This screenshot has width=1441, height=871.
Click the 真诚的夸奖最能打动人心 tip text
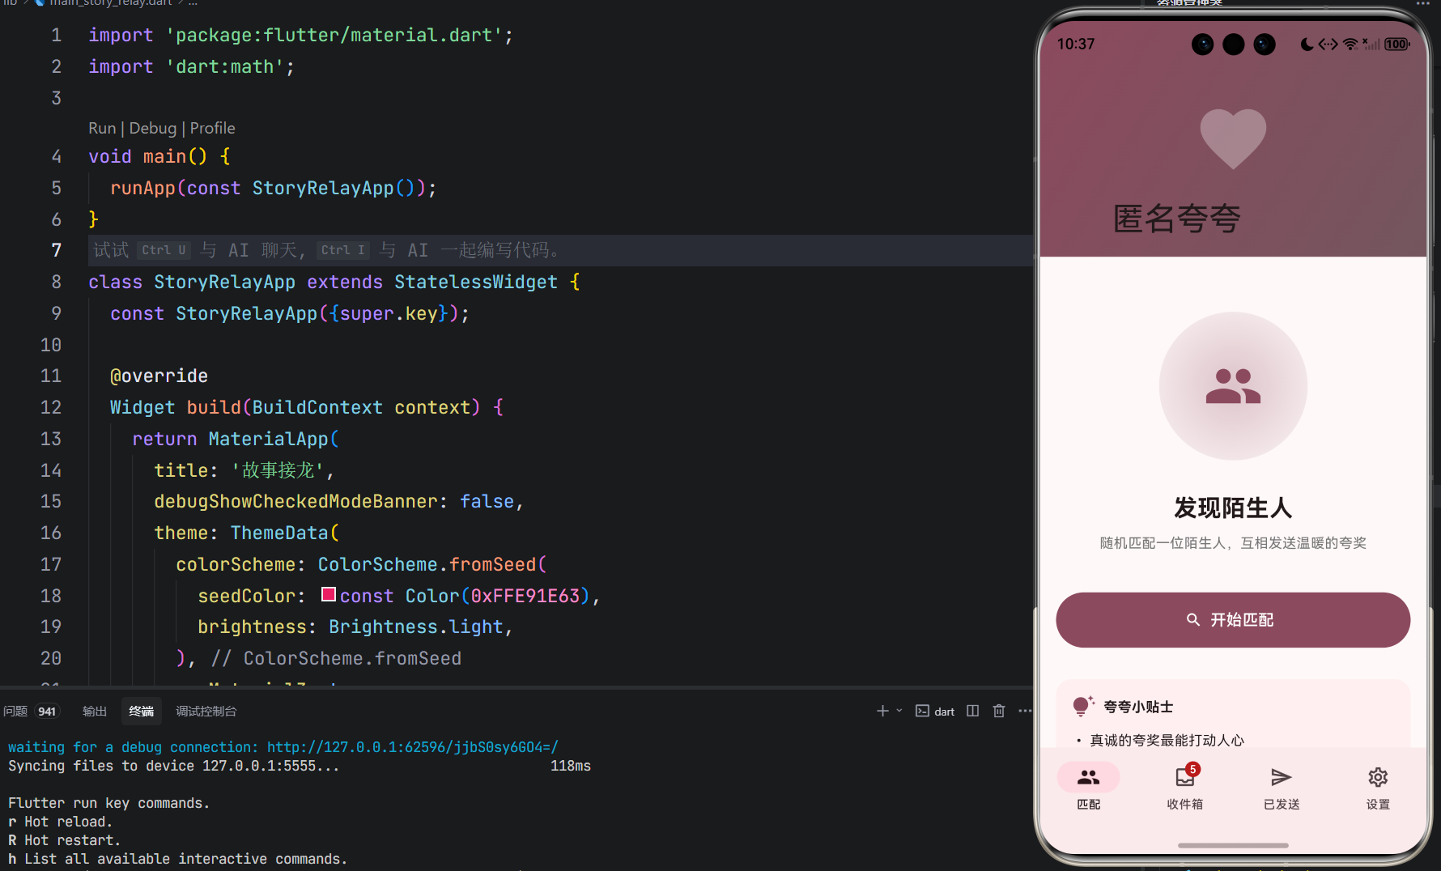click(x=1167, y=741)
